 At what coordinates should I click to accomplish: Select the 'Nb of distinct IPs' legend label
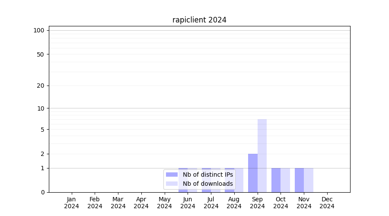207,175
